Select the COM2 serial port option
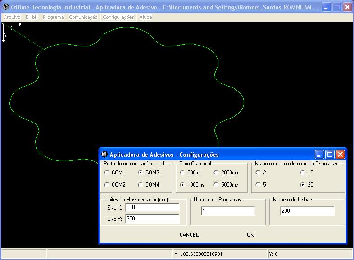Screen dimensions: 354x260 coord(107,185)
